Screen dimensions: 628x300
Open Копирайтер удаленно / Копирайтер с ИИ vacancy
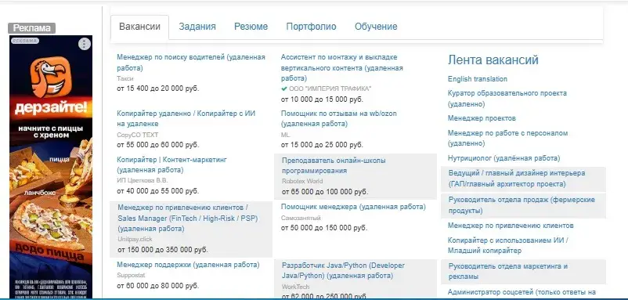click(186, 118)
